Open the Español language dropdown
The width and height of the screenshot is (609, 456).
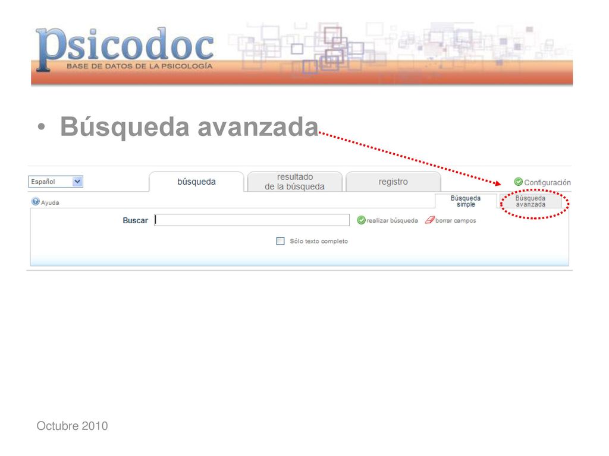[x=55, y=182]
